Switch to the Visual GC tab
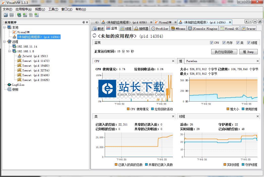Viewport: 264px width, 177px height. 229,29
